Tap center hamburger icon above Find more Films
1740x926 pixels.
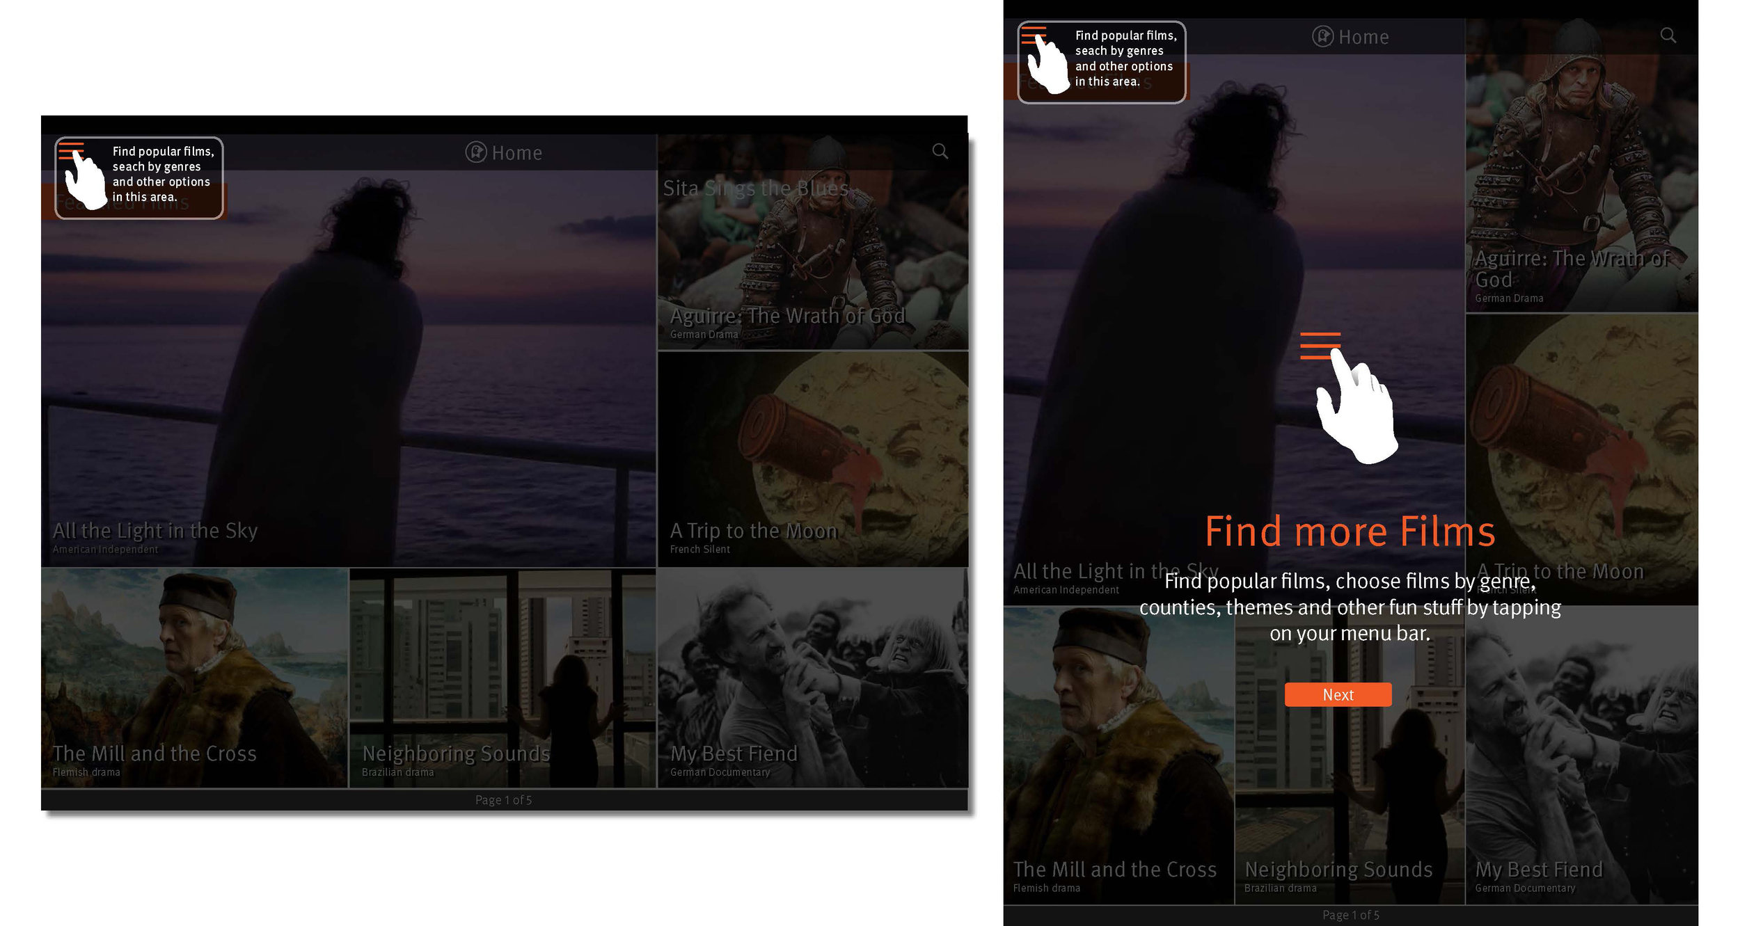tap(1320, 346)
